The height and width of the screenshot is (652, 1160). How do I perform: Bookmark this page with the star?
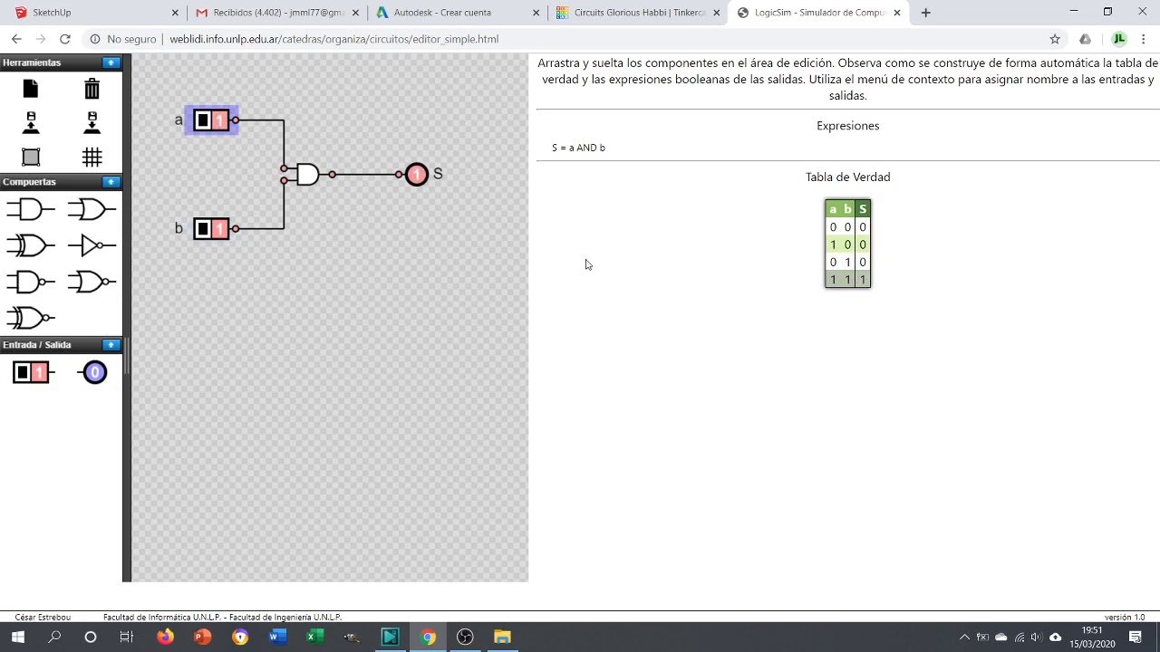tap(1055, 39)
